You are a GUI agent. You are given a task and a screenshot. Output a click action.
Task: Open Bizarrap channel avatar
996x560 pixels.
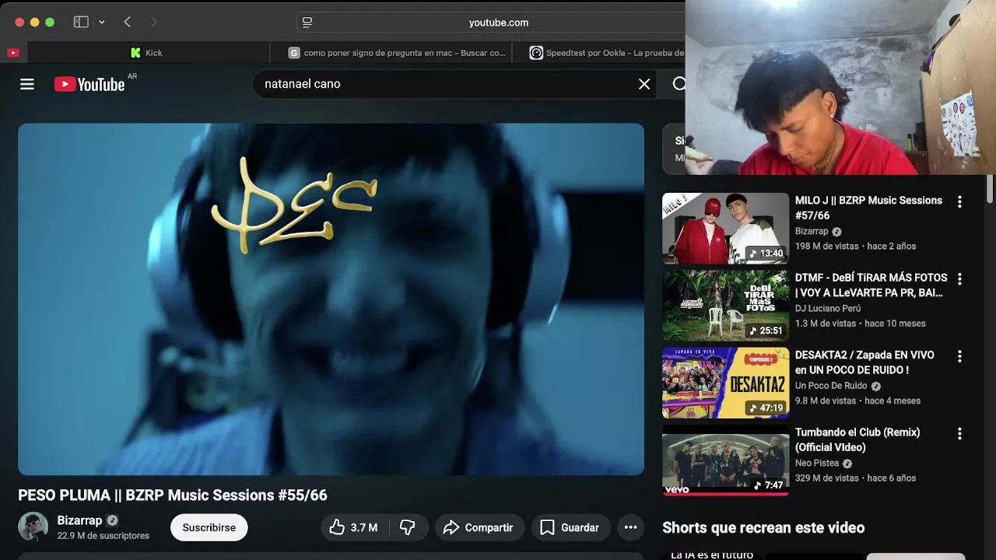pos(33,527)
